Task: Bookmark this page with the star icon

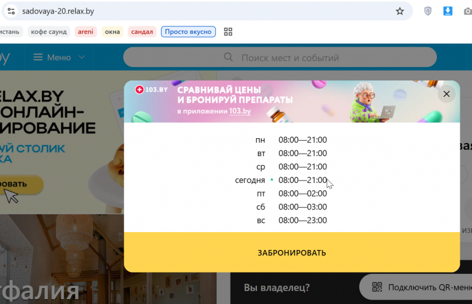Action: (399, 12)
